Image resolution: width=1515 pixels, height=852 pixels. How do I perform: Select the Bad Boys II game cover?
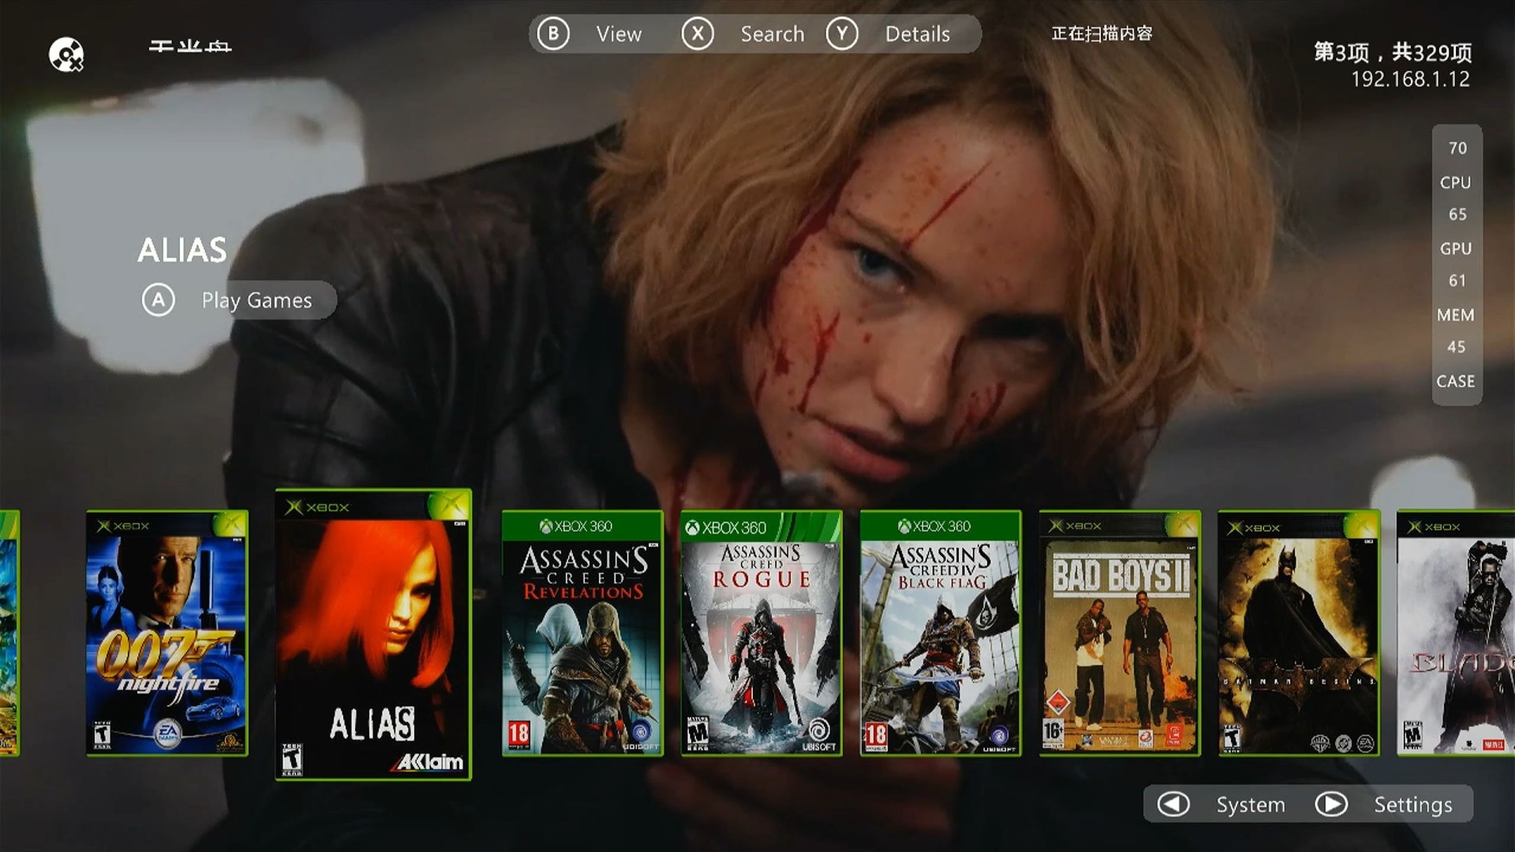click(x=1120, y=633)
